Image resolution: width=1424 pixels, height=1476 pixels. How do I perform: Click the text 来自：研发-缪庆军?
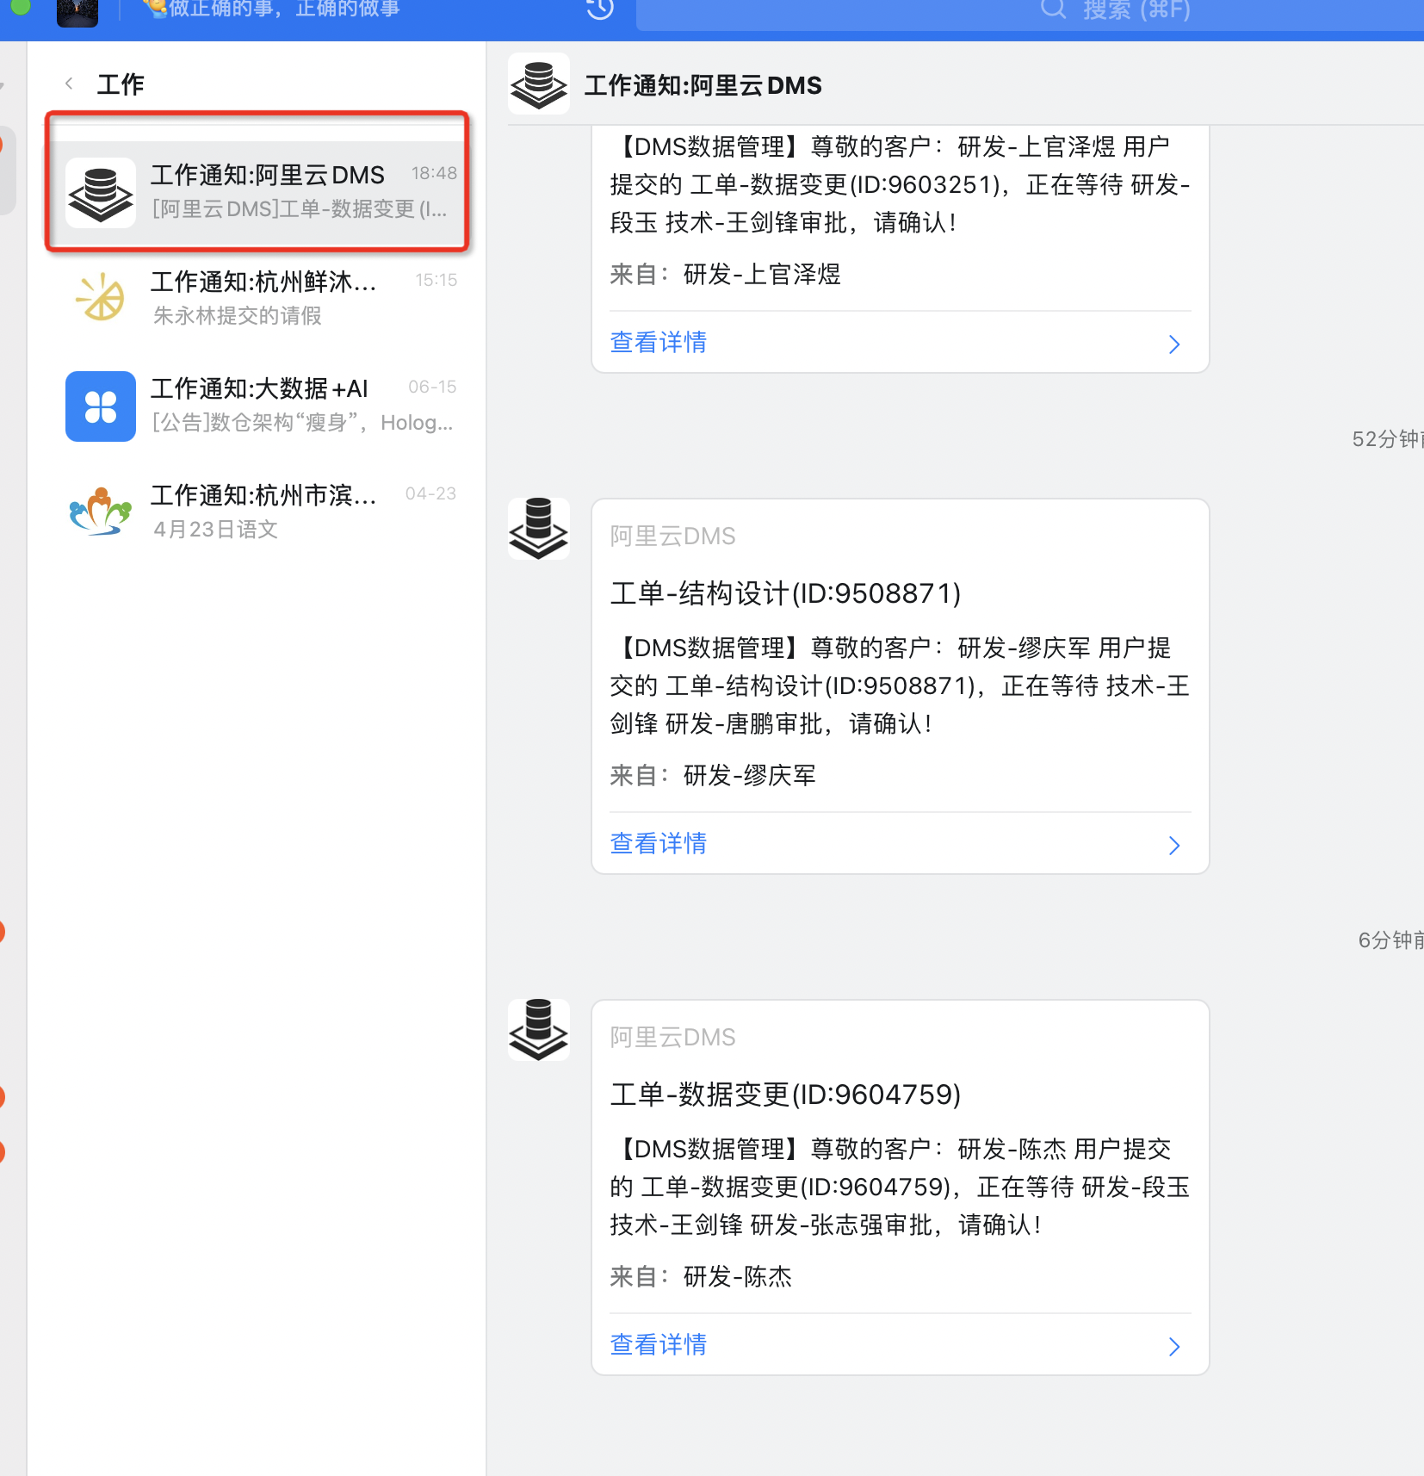pyautogui.click(x=713, y=776)
